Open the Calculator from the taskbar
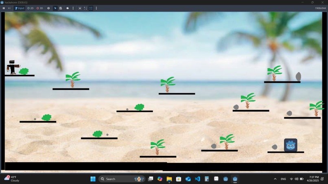Image resolution: width=328 pixels, height=184 pixels. [x=207, y=179]
